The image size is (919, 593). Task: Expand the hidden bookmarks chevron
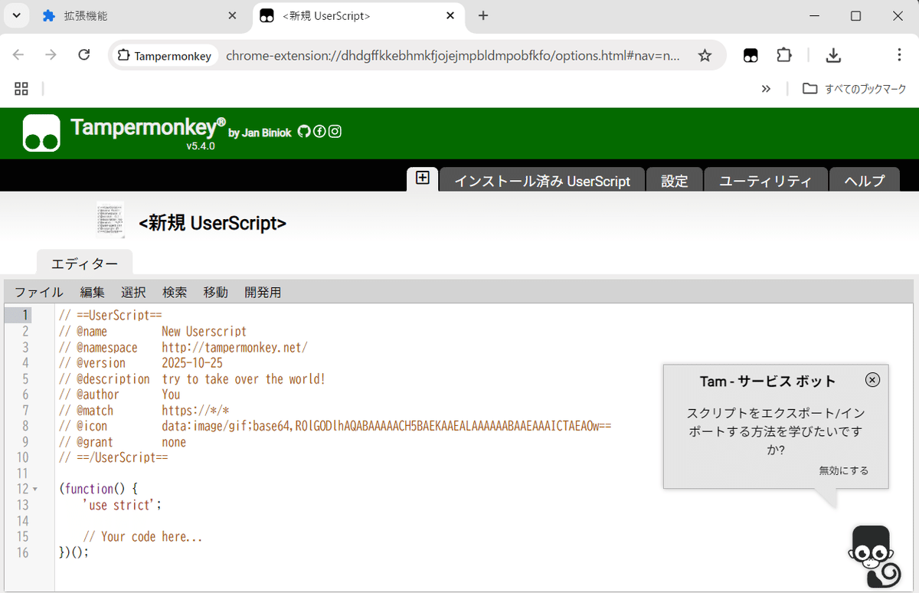(766, 88)
